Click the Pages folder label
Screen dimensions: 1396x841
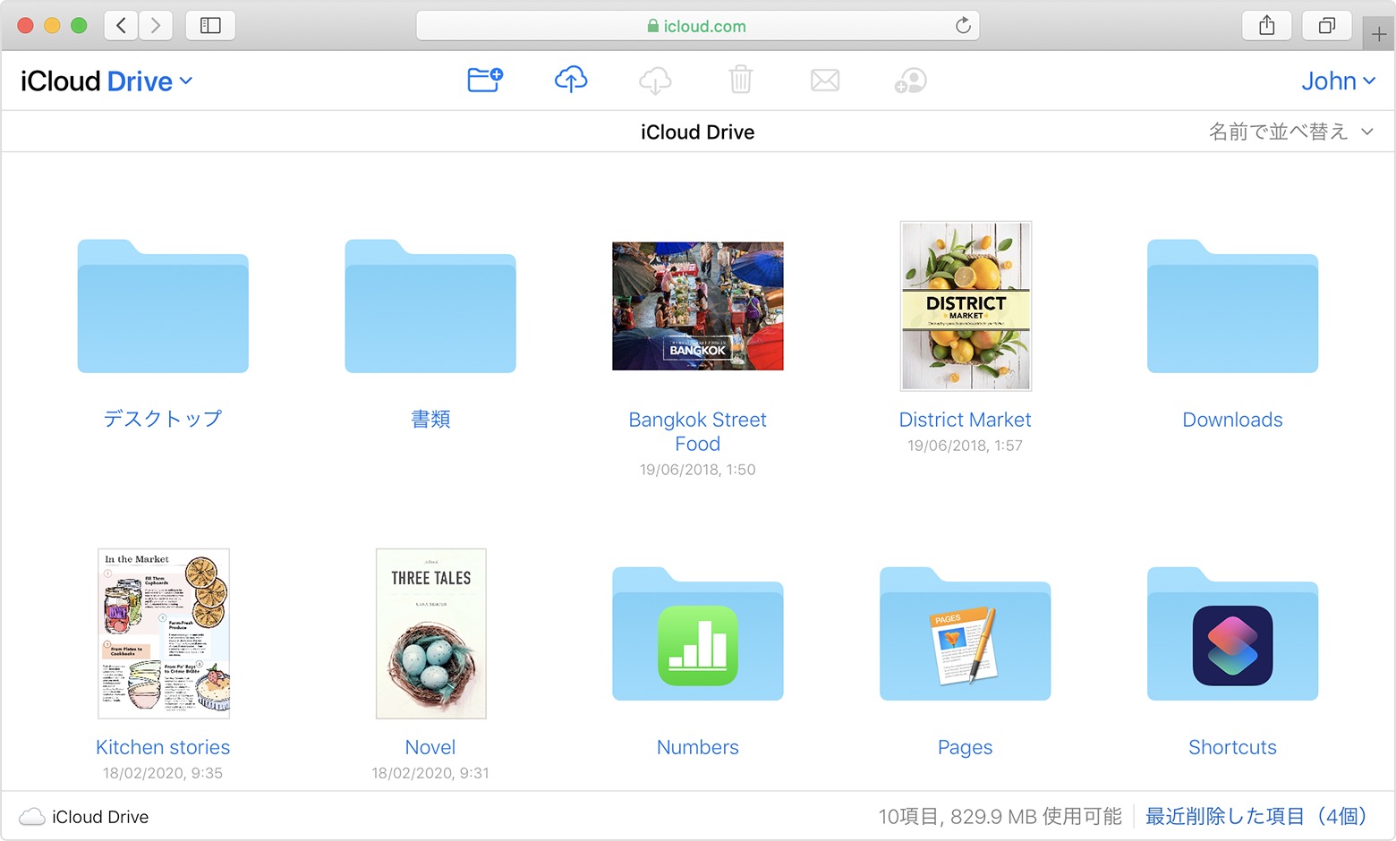coord(965,747)
